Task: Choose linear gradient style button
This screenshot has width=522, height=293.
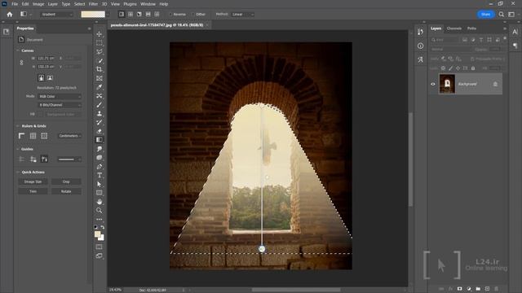Action: coord(122,15)
